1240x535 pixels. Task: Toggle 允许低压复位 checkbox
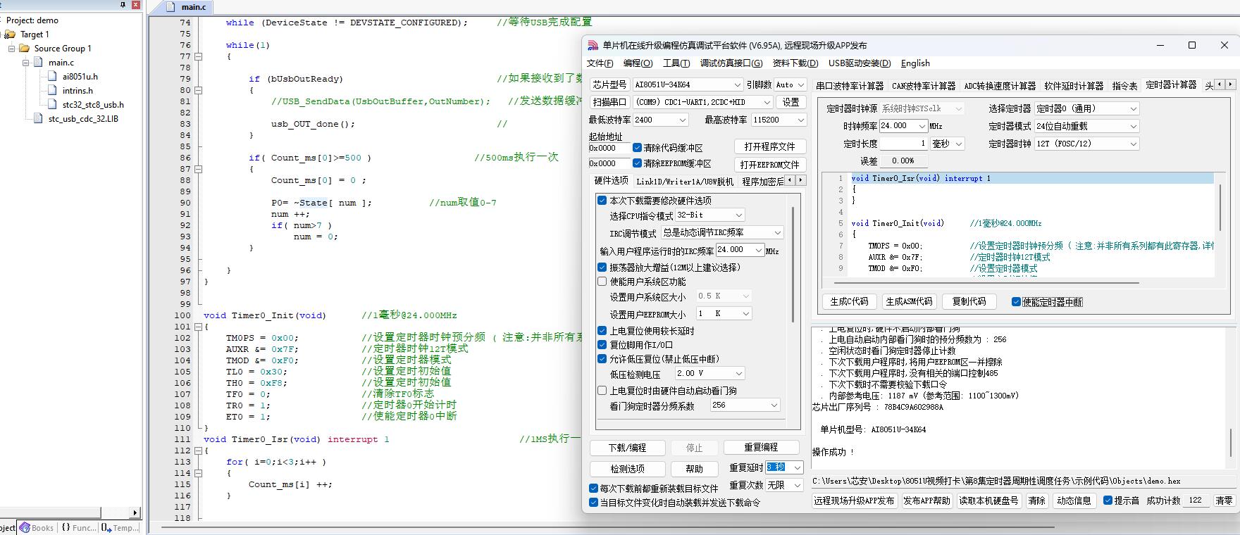pyautogui.click(x=602, y=359)
